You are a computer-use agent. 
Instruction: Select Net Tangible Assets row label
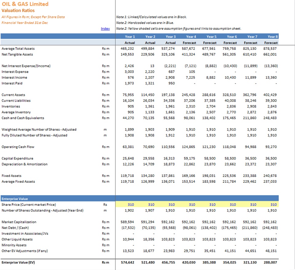(x=17, y=54)
